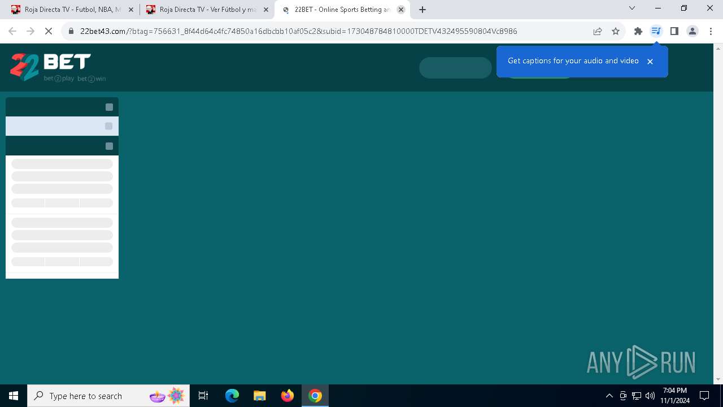This screenshot has width=723, height=407.
Task: View site information lock icon
Action: point(71,31)
